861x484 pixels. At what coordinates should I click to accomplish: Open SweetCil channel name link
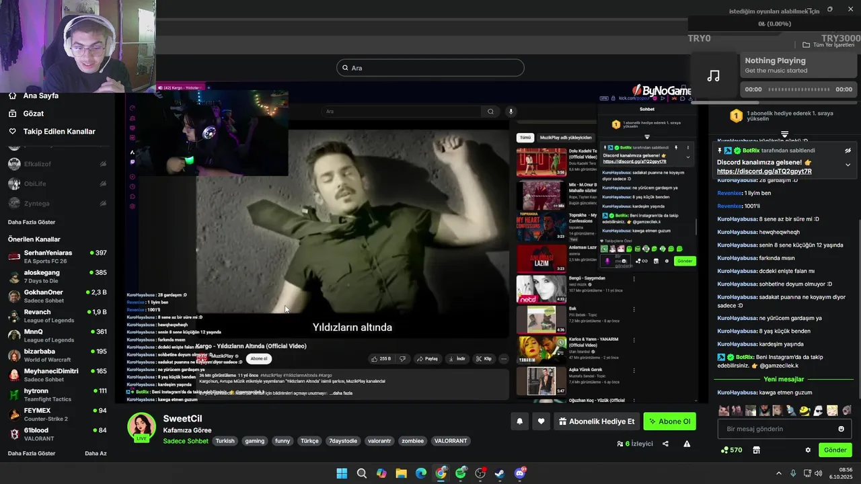(x=182, y=419)
